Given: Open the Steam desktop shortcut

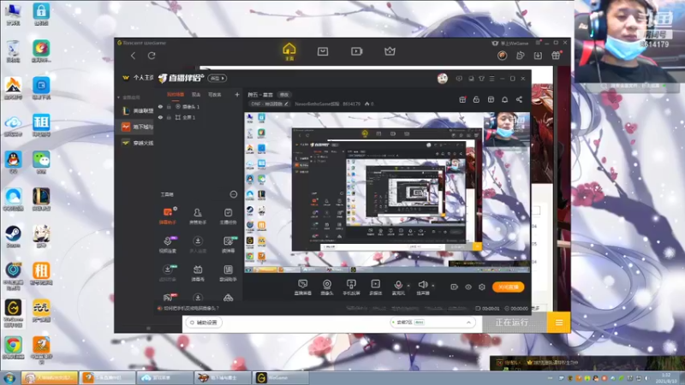Looking at the screenshot, I should pyautogui.click(x=13, y=236).
